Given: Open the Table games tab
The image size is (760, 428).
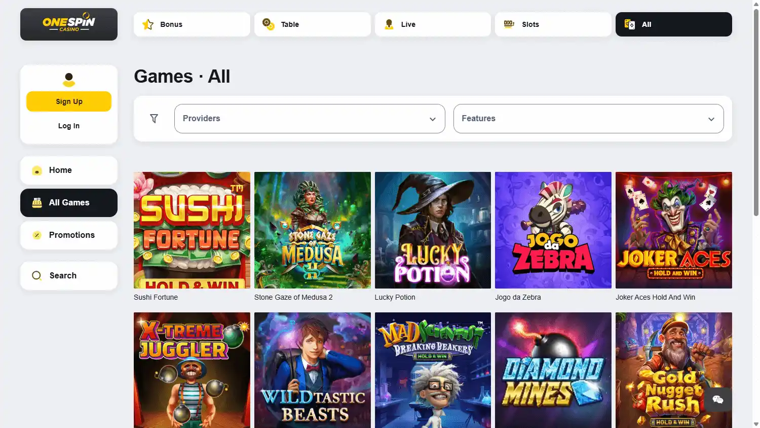Looking at the screenshot, I should pyautogui.click(x=313, y=24).
